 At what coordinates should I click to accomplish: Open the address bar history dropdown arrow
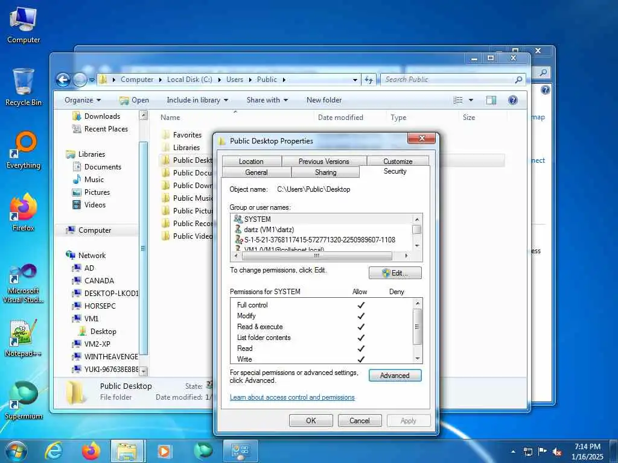(x=355, y=80)
